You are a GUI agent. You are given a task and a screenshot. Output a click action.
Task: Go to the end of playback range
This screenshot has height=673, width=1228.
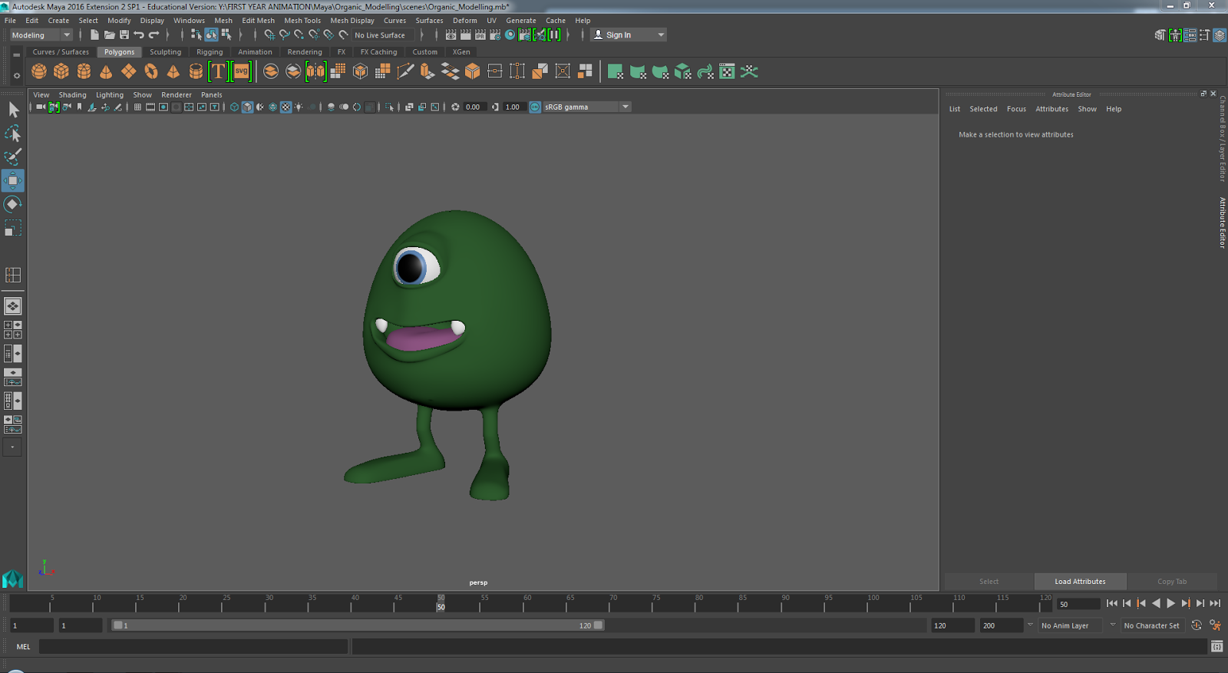(1215, 604)
